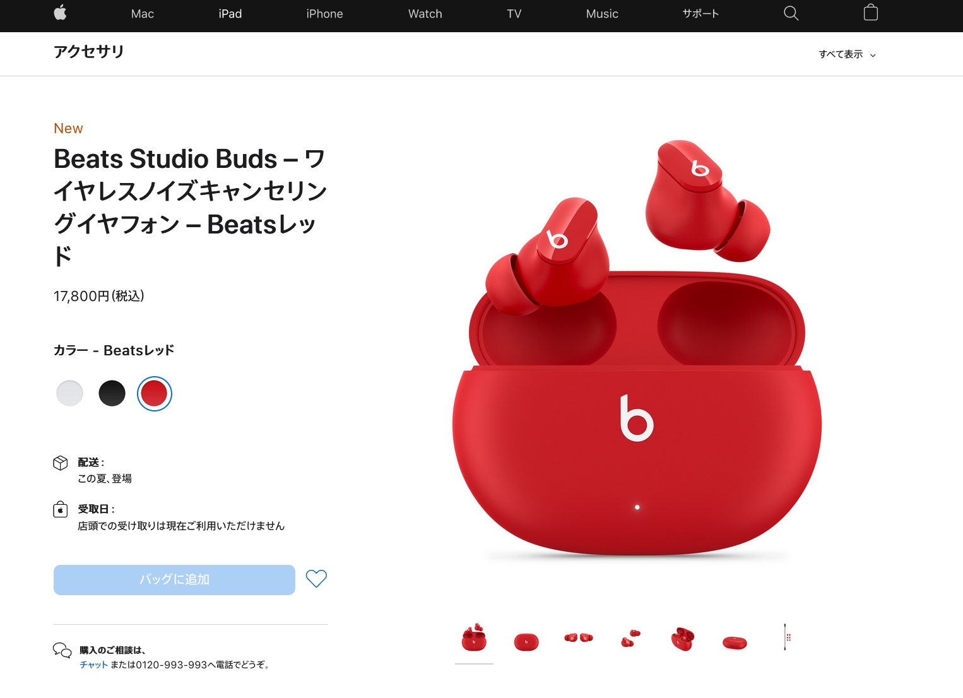963x698 pixels.
Task: Select the Beats red color swatch
Action: tap(155, 394)
